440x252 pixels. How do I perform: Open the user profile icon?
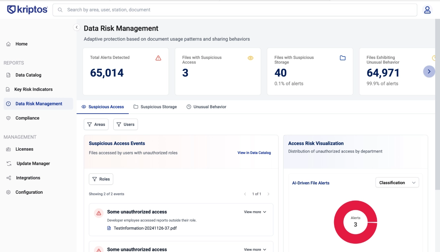(x=427, y=10)
